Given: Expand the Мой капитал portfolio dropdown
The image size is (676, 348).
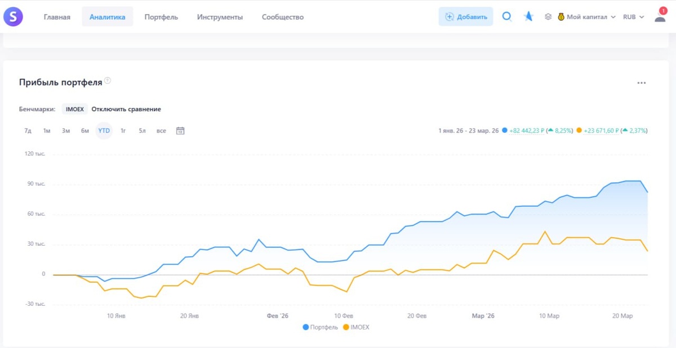Looking at the screenshot, I should (x=586, y=17).
